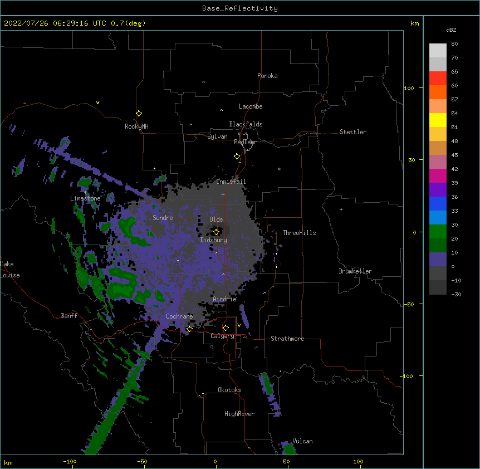The width and height of the screenshot is (480, 469).
Task: Pick the slate purple 0–10 dBZ legend swatch
Action: [x=438, y=260]
